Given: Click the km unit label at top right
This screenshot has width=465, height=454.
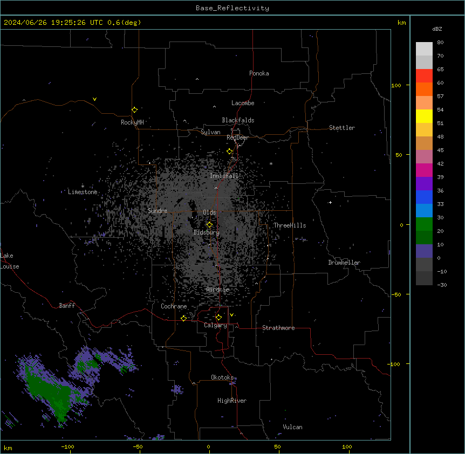Looking at the screenshot, I should click(x=401, y=23).
